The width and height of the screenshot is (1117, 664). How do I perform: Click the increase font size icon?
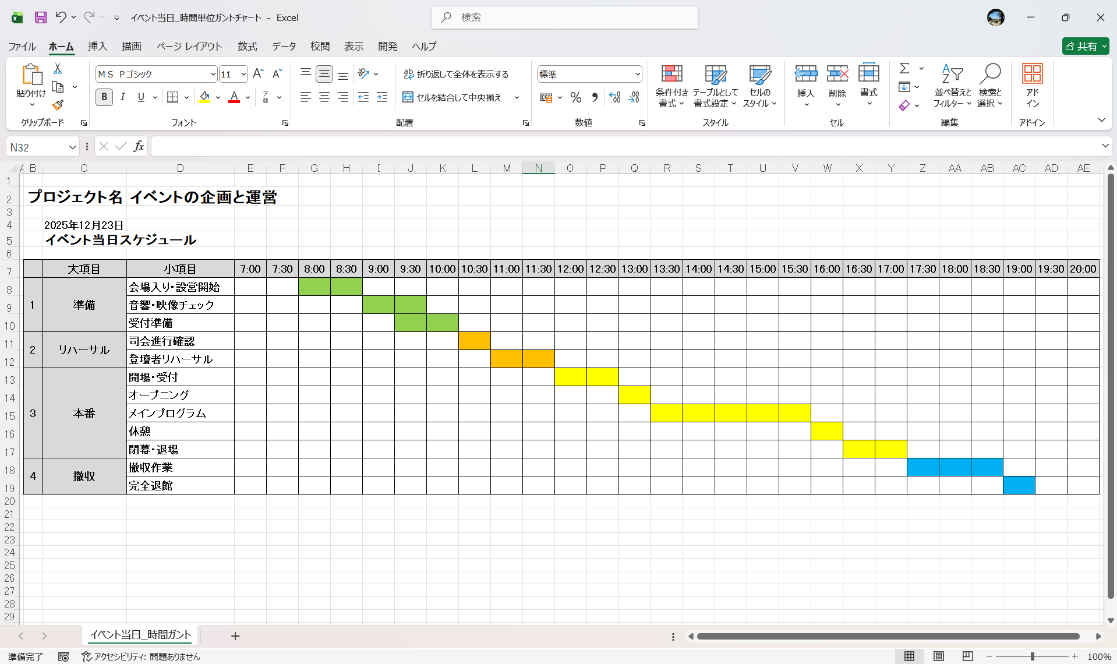tap(258, 74)
